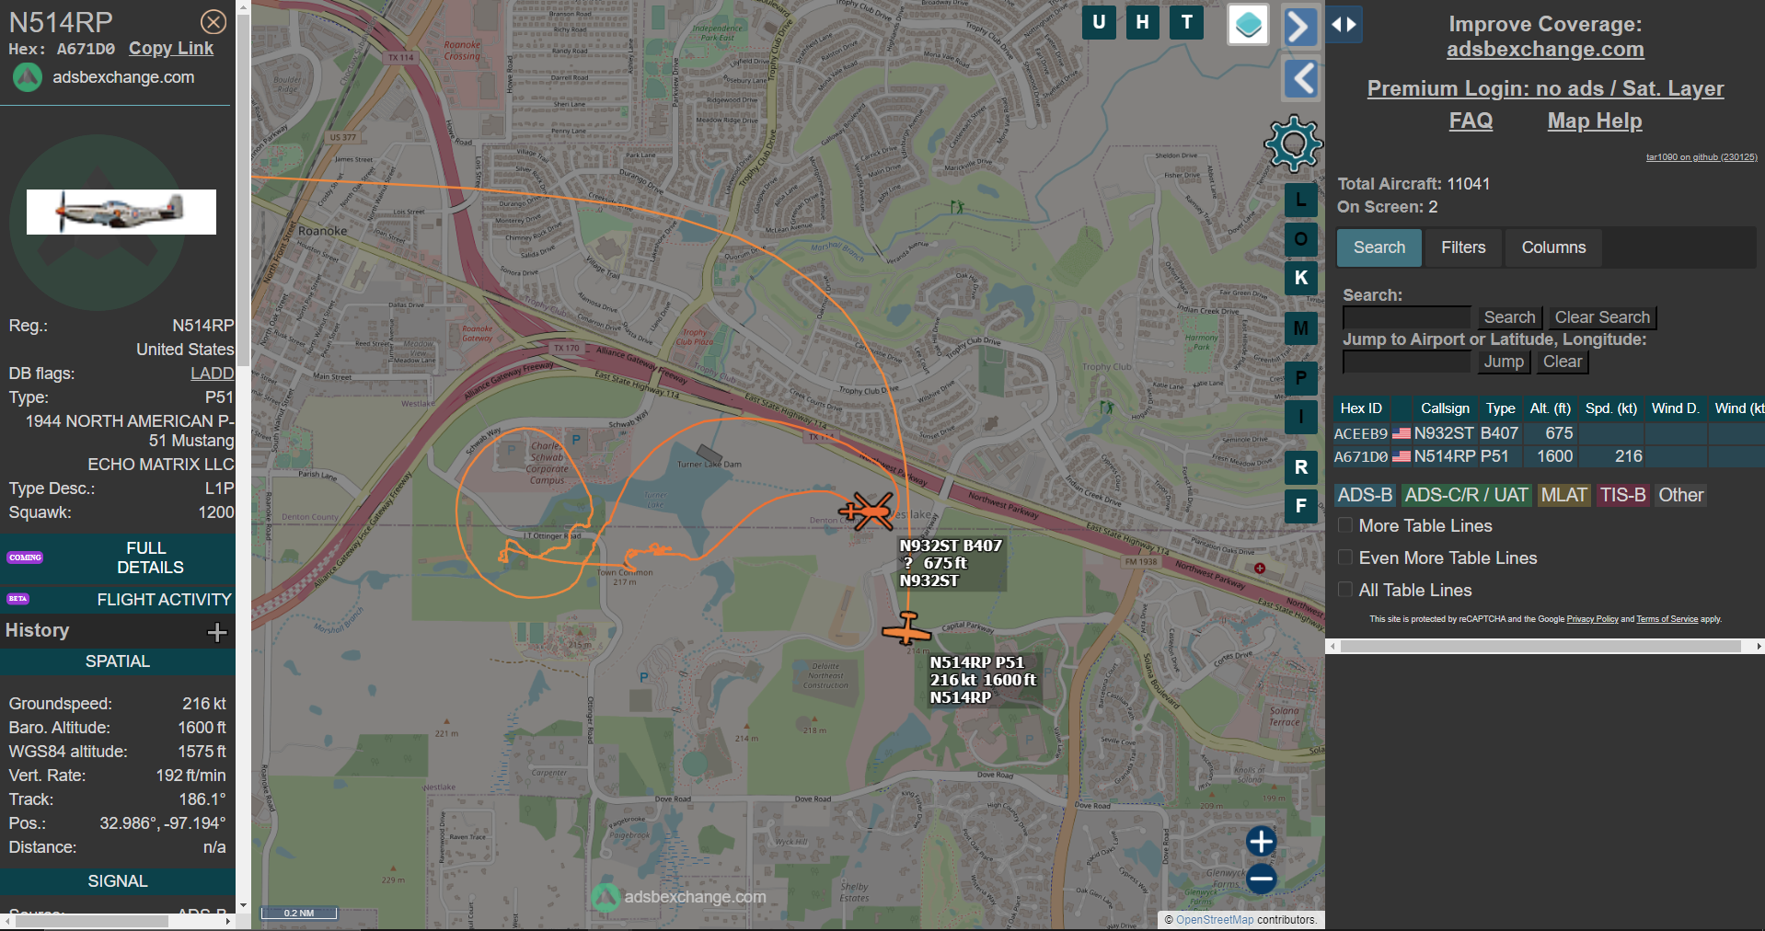Screen dimensions: 1765x931
Task: Toggle the TIS-B source filter
Action: [1622, 495]
